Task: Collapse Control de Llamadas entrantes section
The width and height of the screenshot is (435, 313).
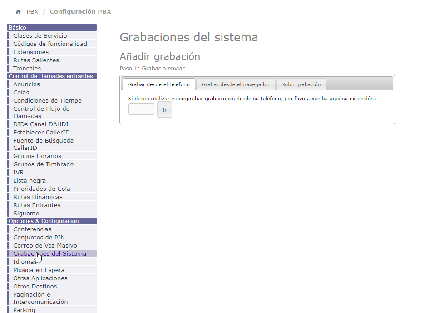Action: tap(52, 76)
